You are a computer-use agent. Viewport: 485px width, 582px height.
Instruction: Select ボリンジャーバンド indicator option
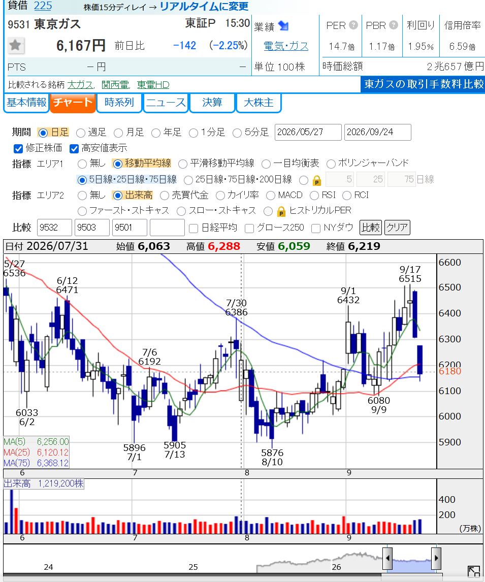(331, 164)
